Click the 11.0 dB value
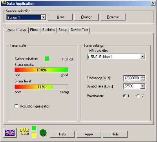 click(67, 59)
